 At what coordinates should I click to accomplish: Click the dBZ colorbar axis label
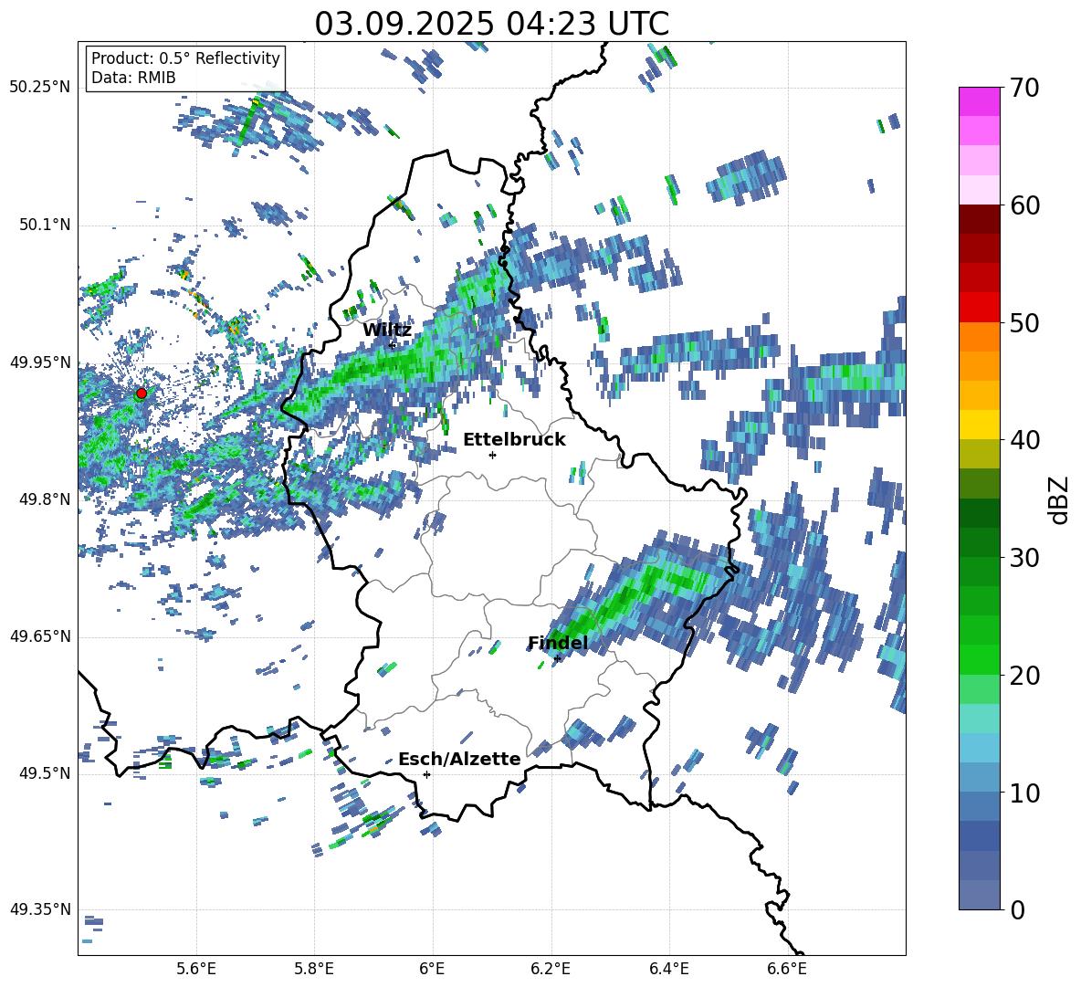tap(1060, 499)
